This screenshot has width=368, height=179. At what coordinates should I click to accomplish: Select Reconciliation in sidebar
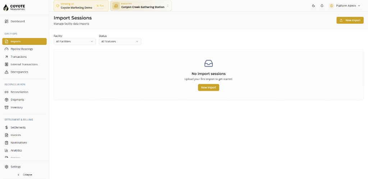[x=24, y=92]
